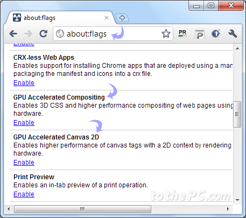
Task: Enable Print Preview
Action: tap(24, 194)
